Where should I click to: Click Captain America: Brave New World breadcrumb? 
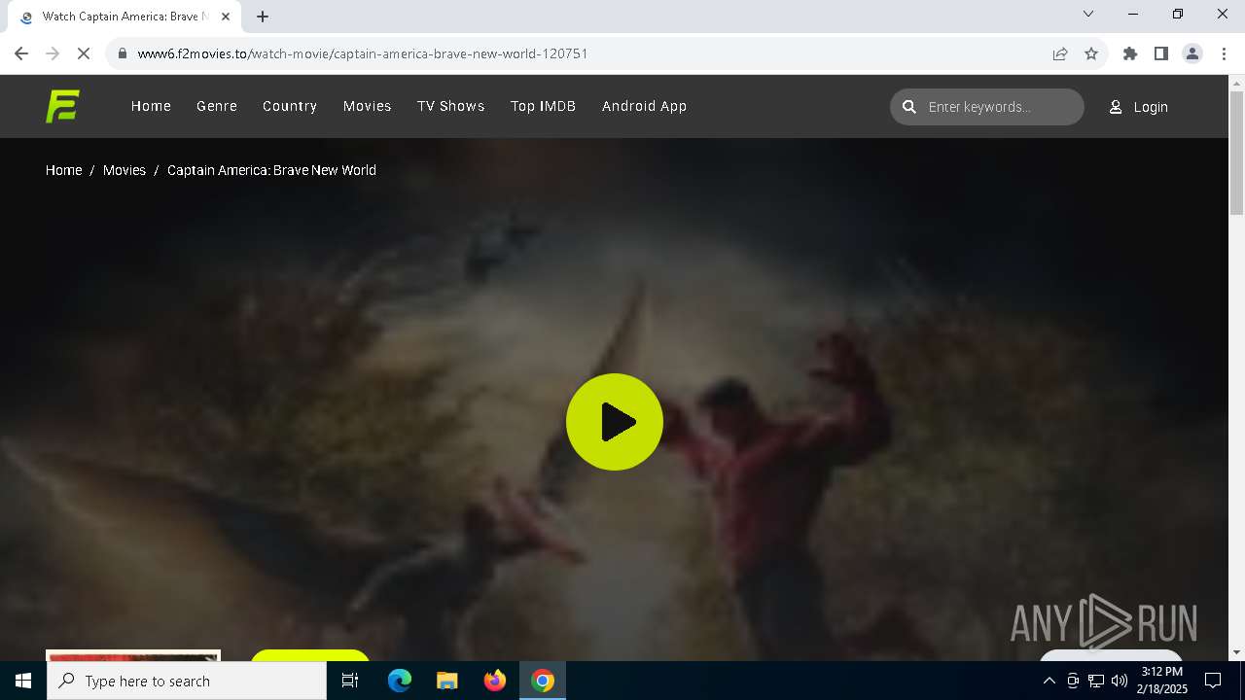point(271,170)
